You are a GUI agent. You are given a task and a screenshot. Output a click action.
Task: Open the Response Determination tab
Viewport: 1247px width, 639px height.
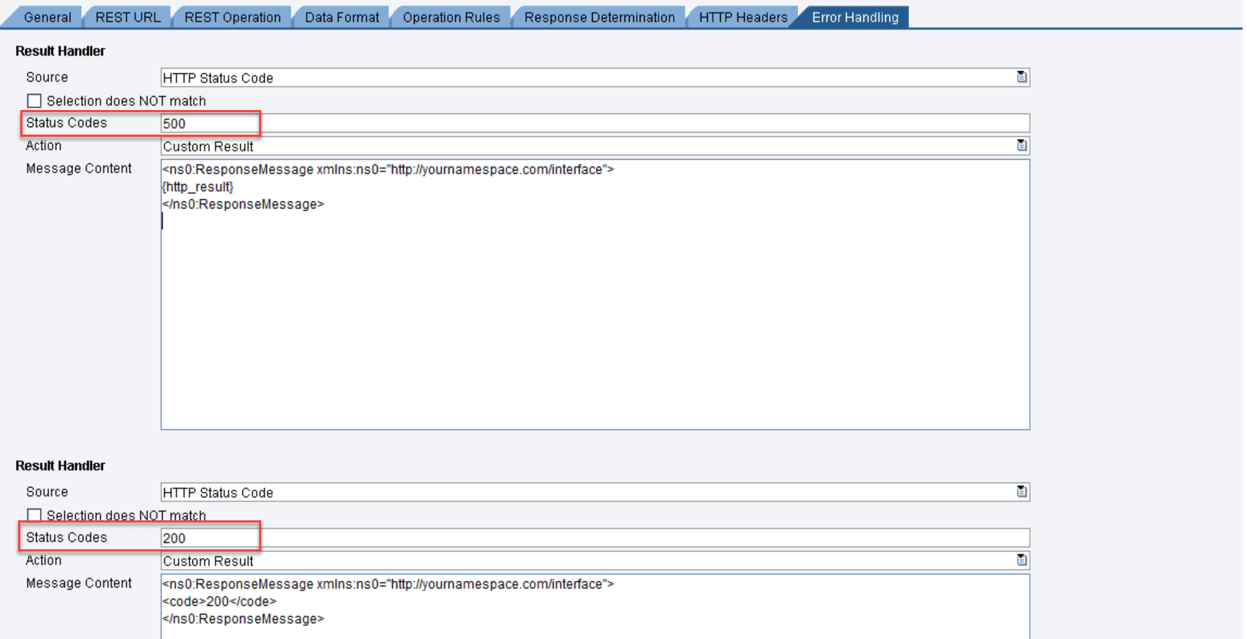click(599, 17)
